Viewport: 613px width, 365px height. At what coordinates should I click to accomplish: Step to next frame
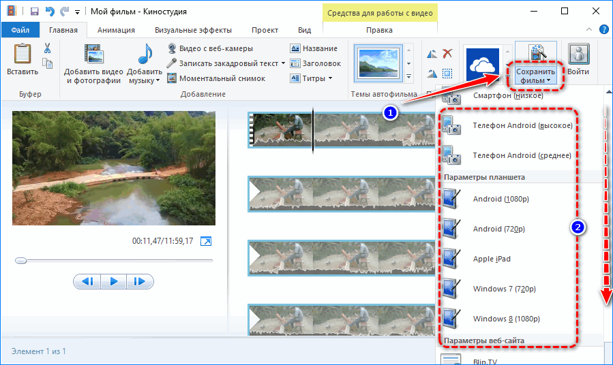coord(140,281)
